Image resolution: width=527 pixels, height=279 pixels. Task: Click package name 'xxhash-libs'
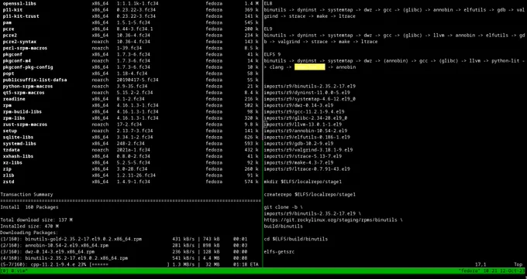click(x=18, y=156)
